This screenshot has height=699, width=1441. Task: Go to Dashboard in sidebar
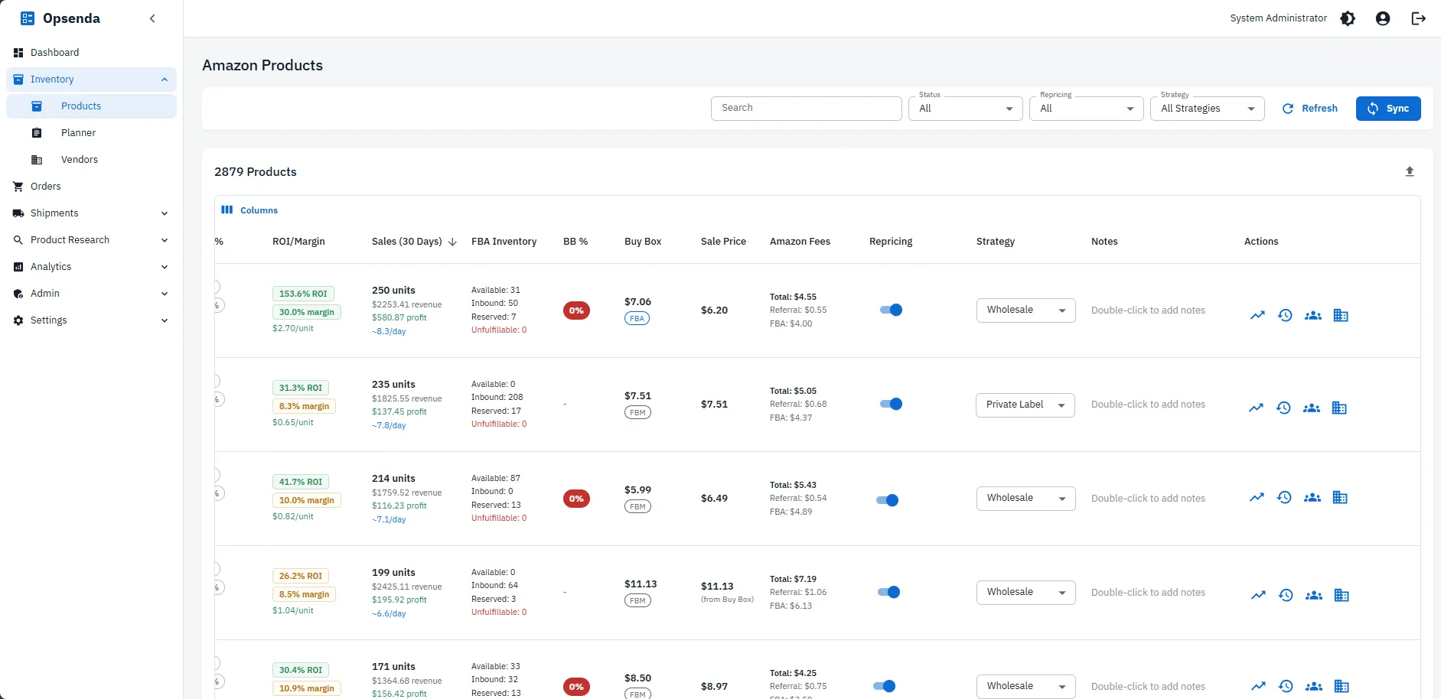(91, 53)
